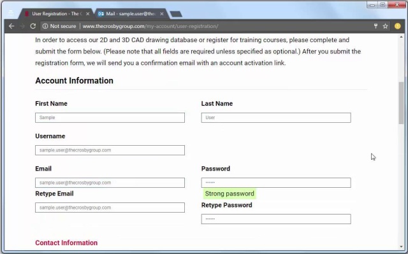The image size is (408, 254).
Task: Switch to the User Registration tab
Action: coord(56,14)
